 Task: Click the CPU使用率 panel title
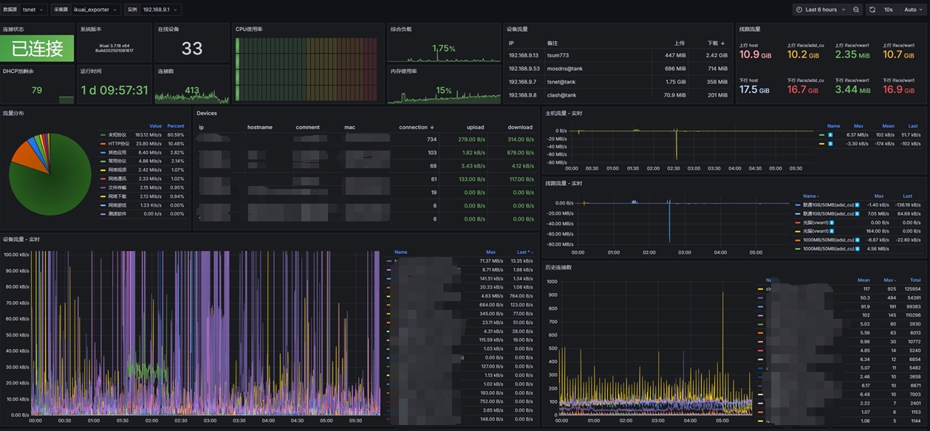point(249,29)
